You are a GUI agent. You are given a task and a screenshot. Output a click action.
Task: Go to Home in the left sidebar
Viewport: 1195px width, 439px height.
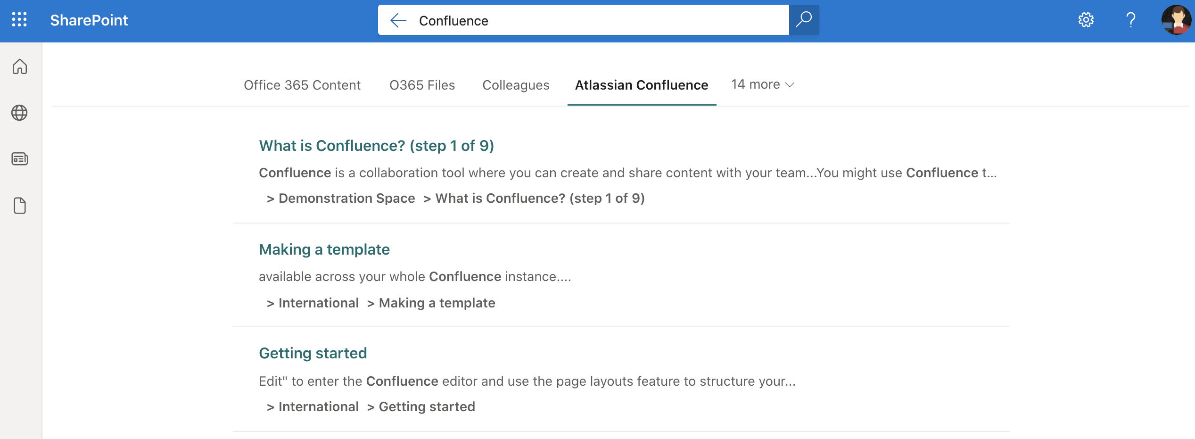pos(20,66)
